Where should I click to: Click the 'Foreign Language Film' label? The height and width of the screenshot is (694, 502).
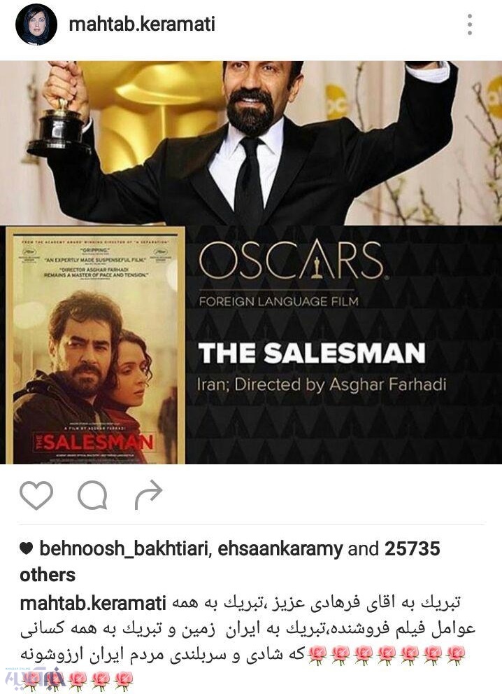[278, 302]
